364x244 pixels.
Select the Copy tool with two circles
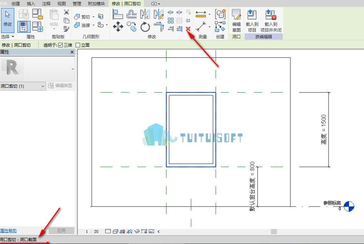coord(131,26)
